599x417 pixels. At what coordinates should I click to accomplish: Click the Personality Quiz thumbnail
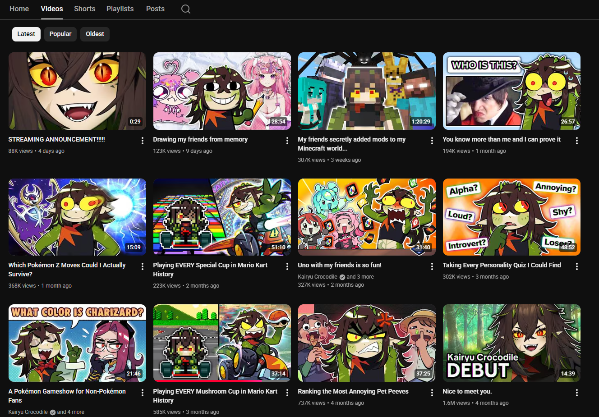(x=511, y=217)
